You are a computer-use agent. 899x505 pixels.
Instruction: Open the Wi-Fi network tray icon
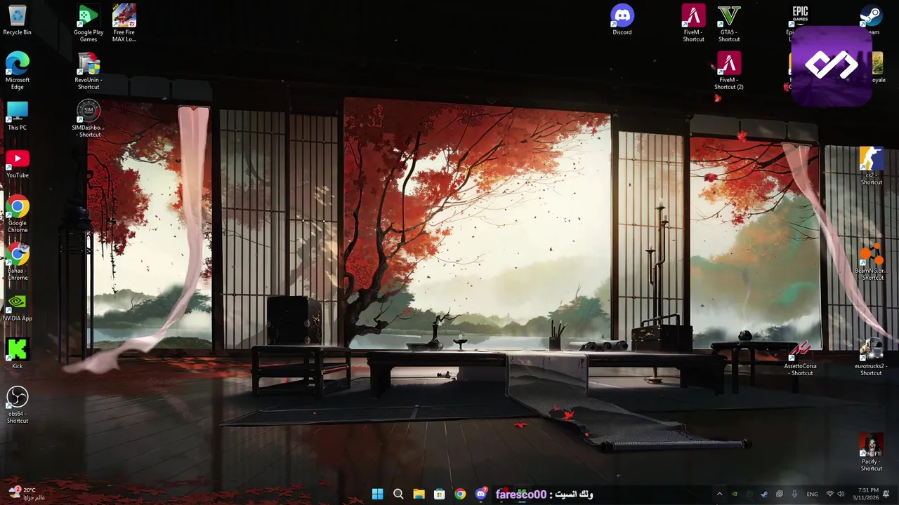click(x=829, y=494)
